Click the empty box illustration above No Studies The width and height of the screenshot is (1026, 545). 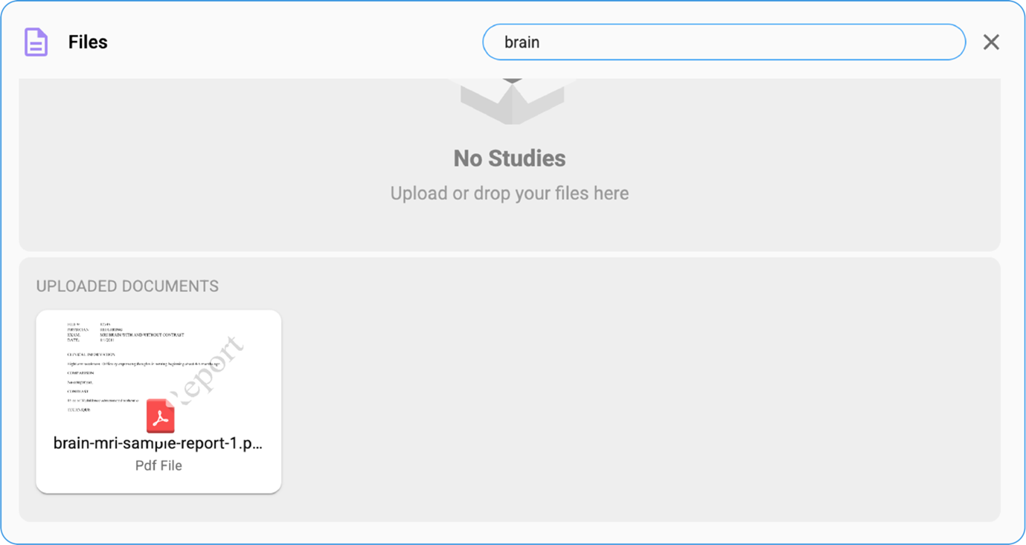coord(512,100)
